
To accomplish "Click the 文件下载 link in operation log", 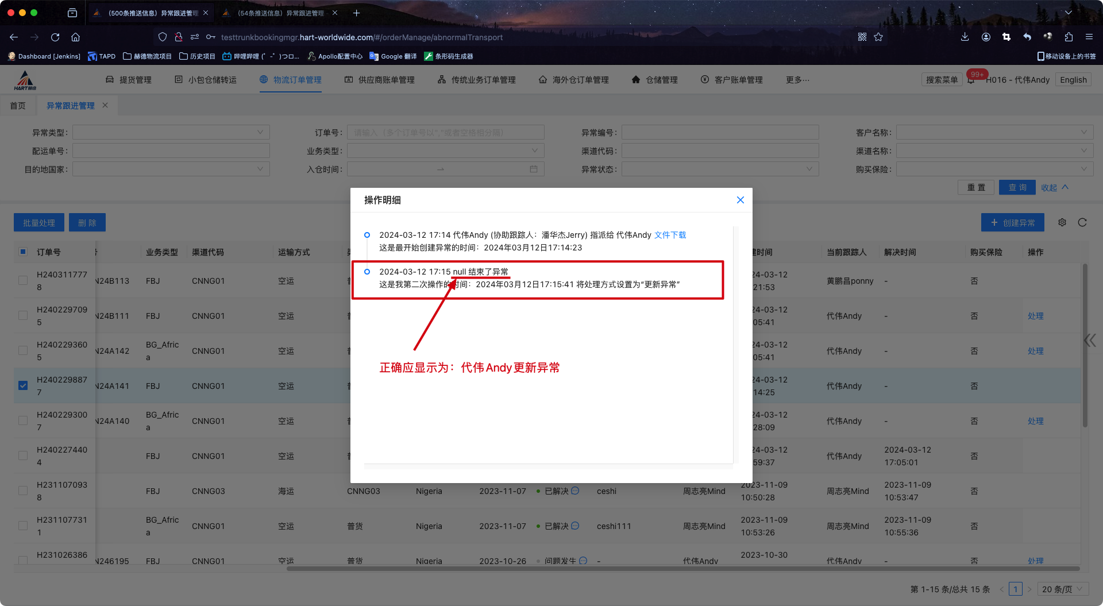I will [670, 235].
